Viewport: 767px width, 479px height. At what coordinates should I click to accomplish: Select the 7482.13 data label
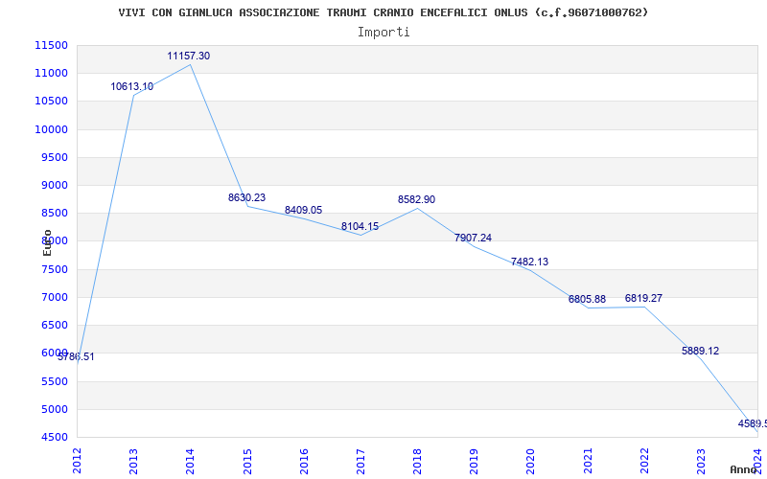(530, 262)
